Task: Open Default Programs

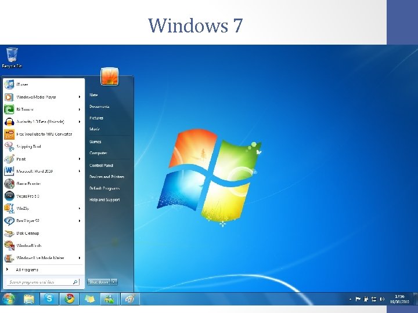Action: [x=105, y=188]
